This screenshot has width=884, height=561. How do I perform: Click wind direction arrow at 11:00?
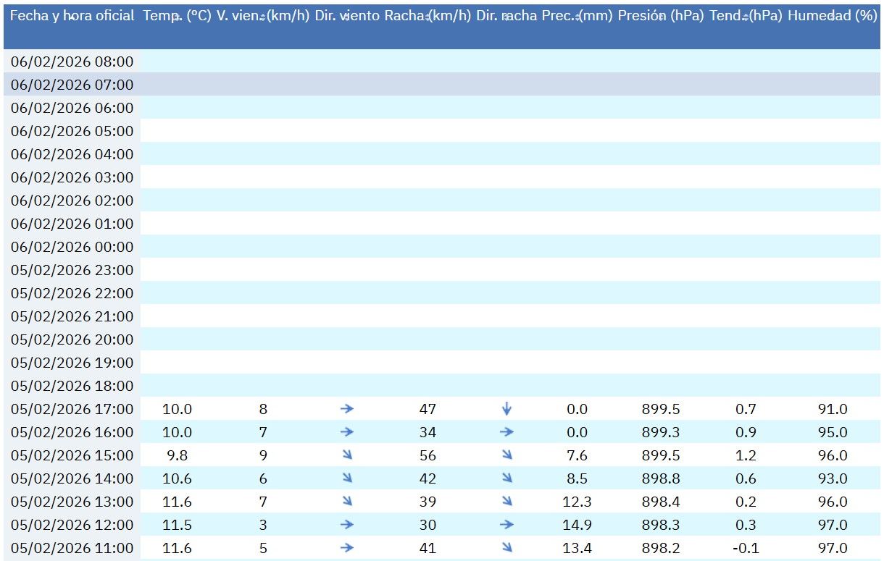(x=346, y=548)
